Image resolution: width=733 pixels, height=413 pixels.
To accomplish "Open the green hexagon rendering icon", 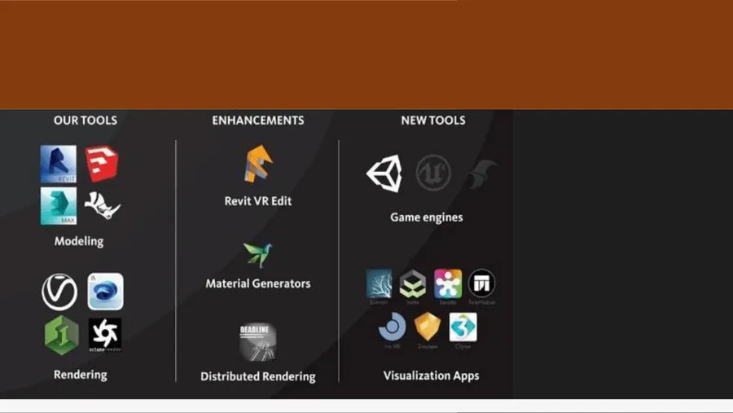I will [62, 336].
